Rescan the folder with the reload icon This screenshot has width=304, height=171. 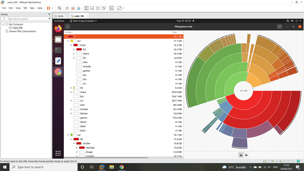click(x=280, y=26)
